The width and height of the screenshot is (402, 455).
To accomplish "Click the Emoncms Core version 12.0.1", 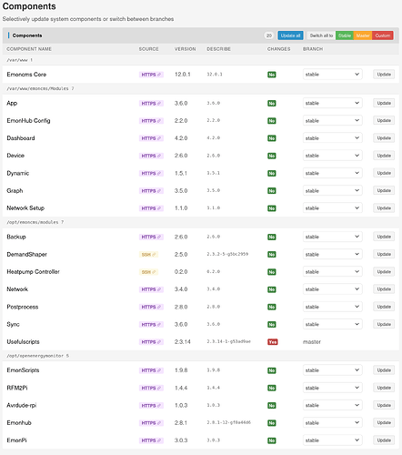I will 182,75.
